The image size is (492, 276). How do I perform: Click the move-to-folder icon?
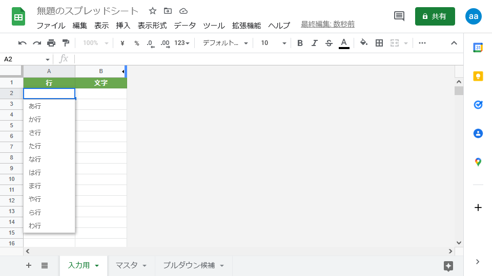(x=168, y=11)
